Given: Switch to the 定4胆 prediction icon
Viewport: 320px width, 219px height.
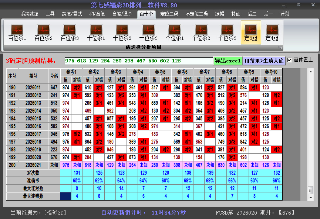Looking at the screenshot, I should (x=272, y=32).
